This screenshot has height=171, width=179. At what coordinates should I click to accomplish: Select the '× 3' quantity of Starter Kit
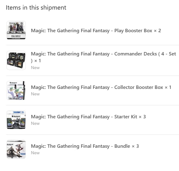[x=142, y=117]
